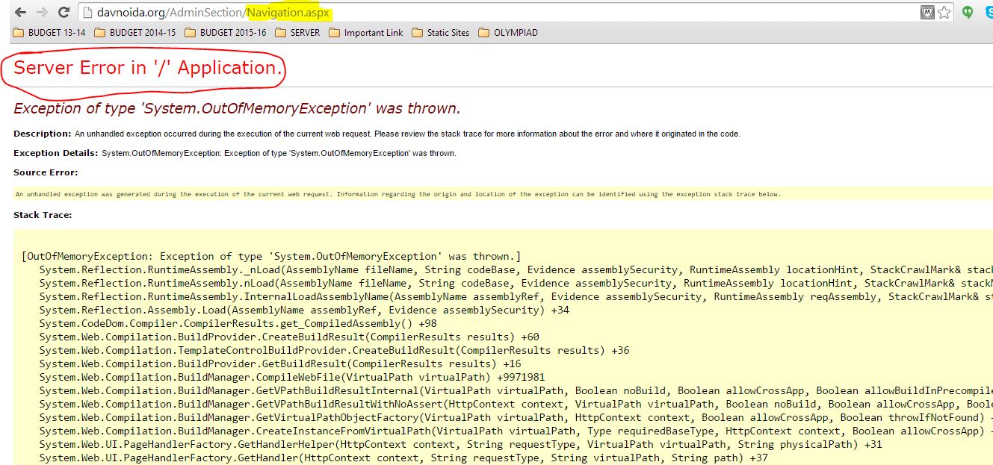Image resolution: width=993 pixels, height=465 pixels.
Task: Click the McAfee shield icon in address bar
Action: tap(927, 12)
